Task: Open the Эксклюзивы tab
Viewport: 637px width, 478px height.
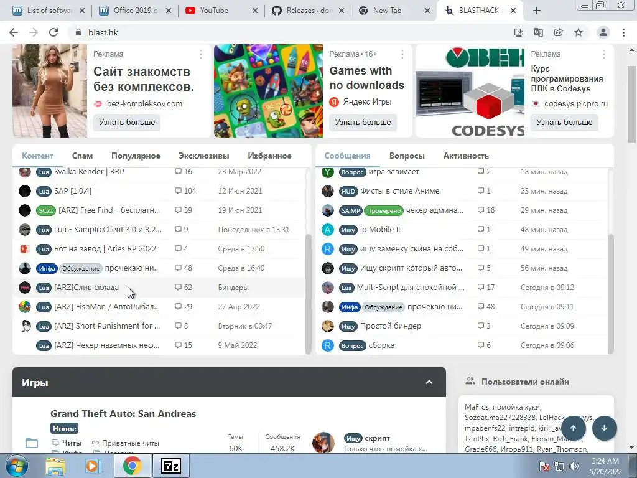Action: coord(204,156)
